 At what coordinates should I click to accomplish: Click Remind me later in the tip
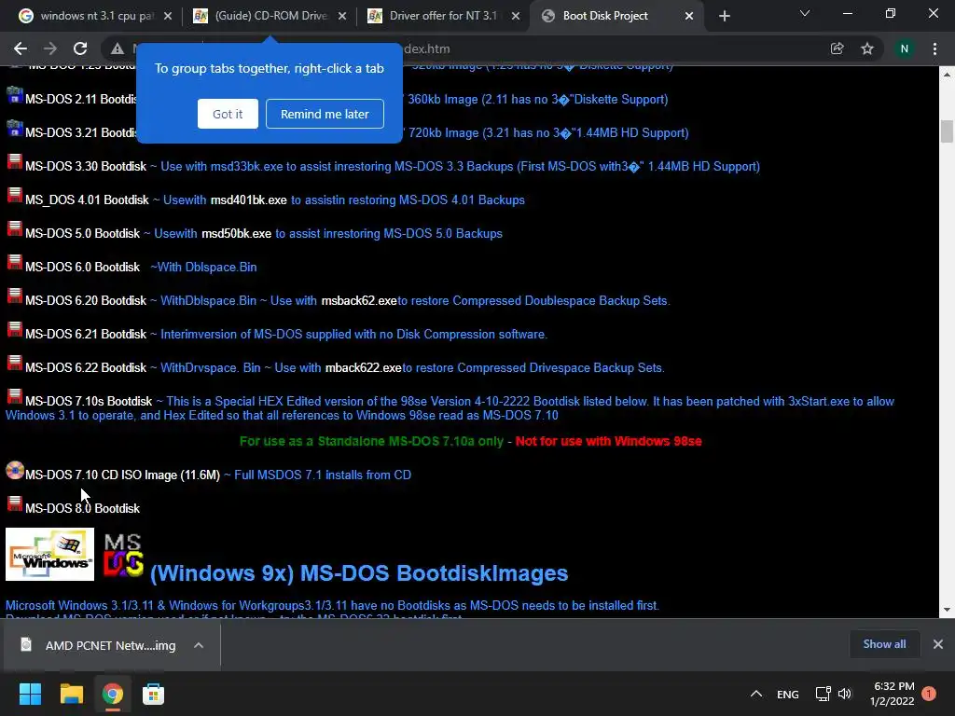325,114
